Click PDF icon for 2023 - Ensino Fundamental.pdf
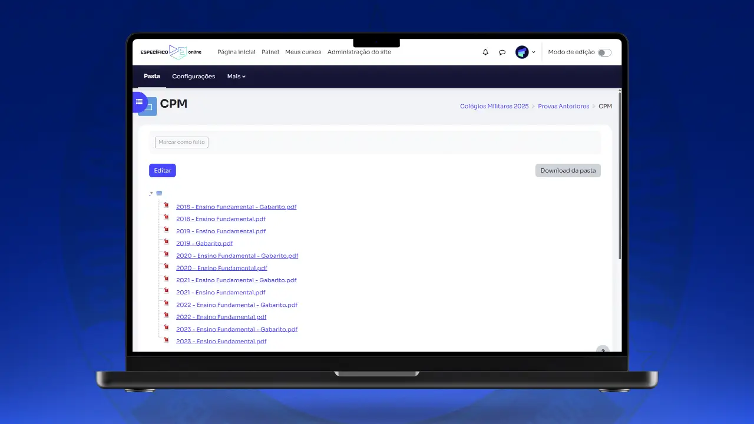 click(x=166, y=340)
